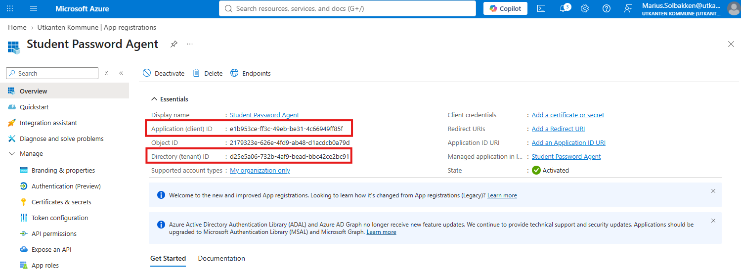This screenshot has height=277, width=741.
Task: Click the Delete toolbar button
Action: pos(208,73)
